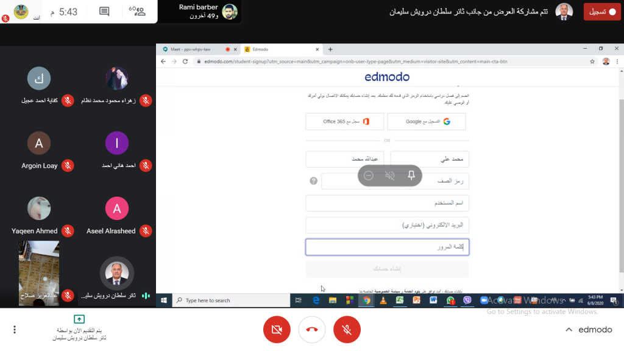
Task: Open the meeting chat icon
Action: [x=104, y=12]
